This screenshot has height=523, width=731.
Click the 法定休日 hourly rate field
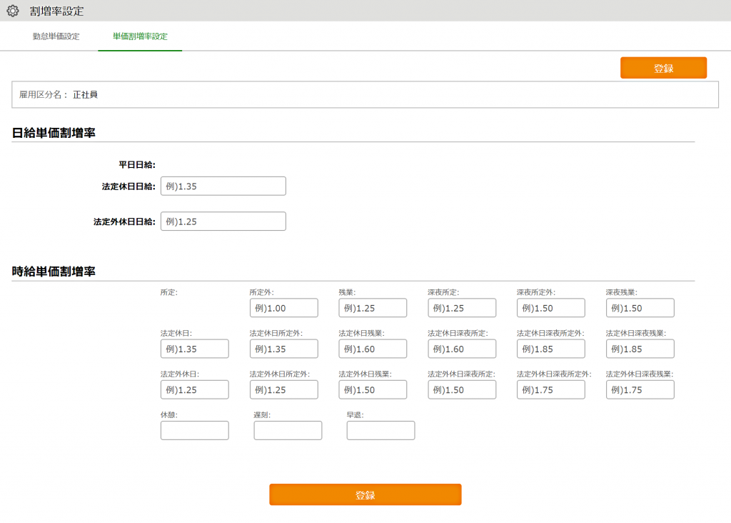(194, 349)
